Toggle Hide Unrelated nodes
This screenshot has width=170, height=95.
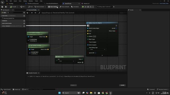click(39, 7)
